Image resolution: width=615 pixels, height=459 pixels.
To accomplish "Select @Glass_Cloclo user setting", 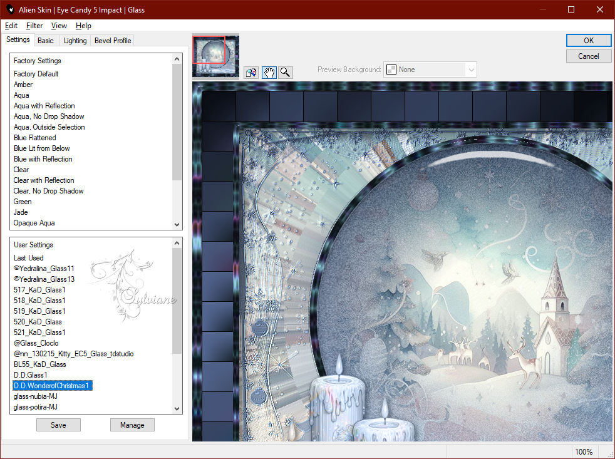I will 36,343.
